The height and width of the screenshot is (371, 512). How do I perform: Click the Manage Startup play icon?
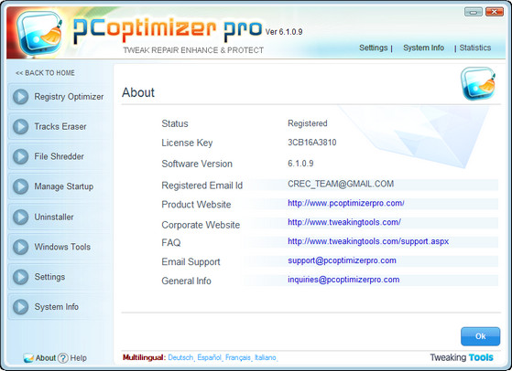(x=20, y=186)
